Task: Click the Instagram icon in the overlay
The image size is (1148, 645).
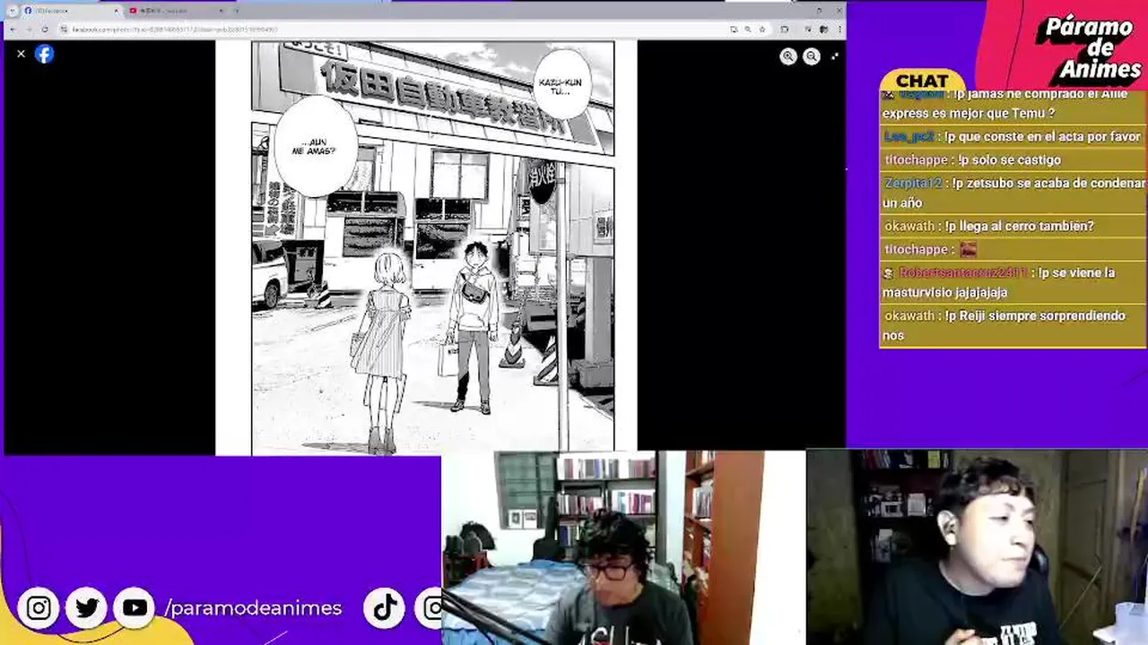Action: coord(39,608)
